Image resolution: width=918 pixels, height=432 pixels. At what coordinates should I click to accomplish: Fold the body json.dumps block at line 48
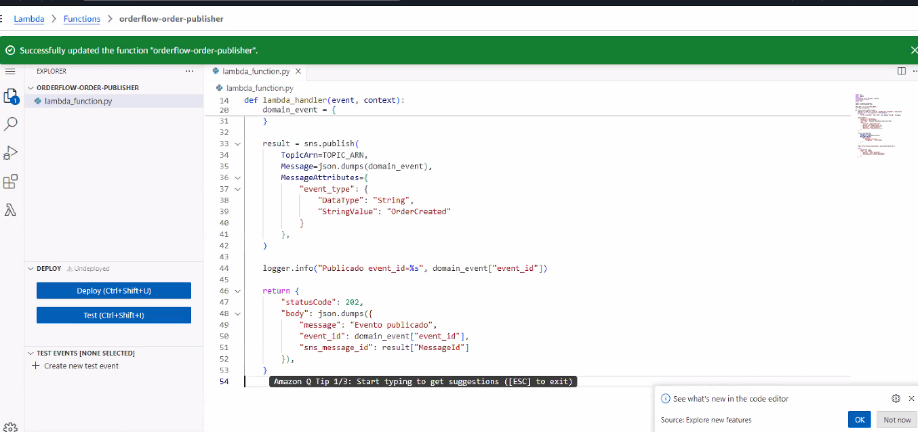point(237,314)
